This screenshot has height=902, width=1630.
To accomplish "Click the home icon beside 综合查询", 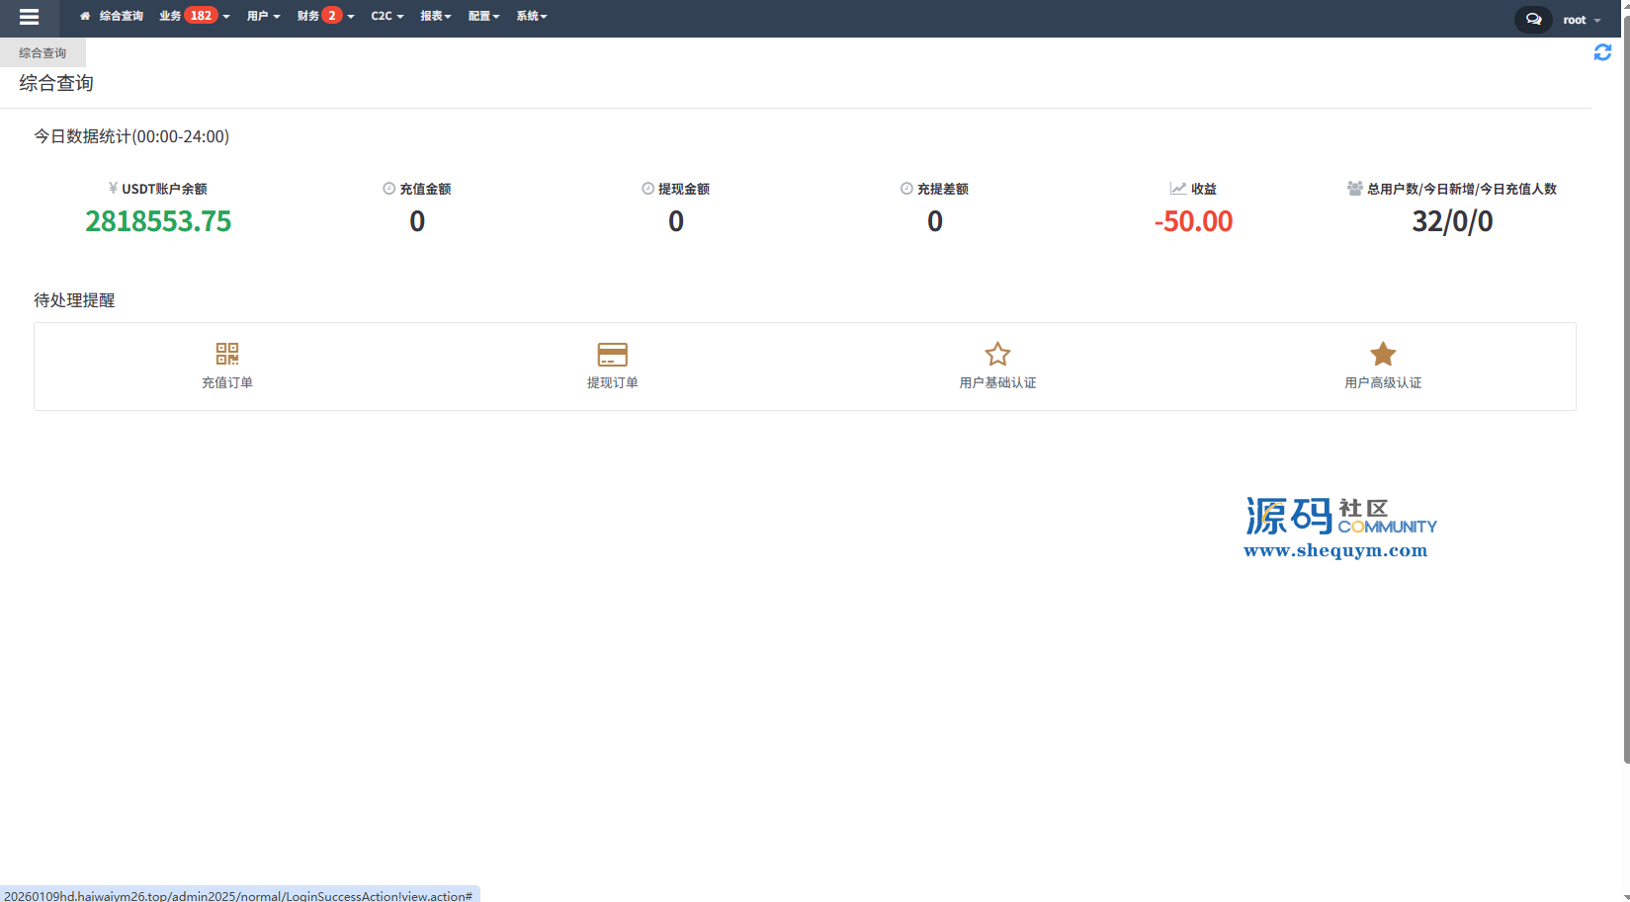I will [x=85, y=16].
